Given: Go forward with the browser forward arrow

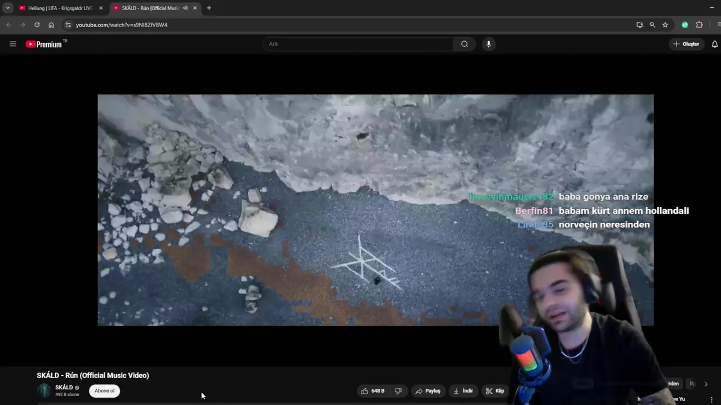Looking at the screenshot, I should point(23,25).
